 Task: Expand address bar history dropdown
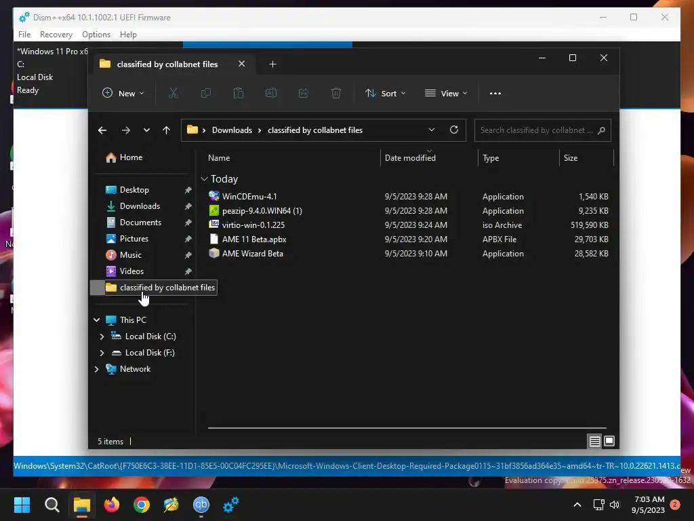coord(432,130)
